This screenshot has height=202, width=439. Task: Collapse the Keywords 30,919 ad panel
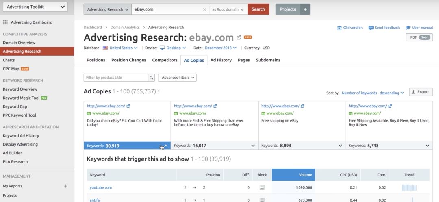tap(127, 146)
